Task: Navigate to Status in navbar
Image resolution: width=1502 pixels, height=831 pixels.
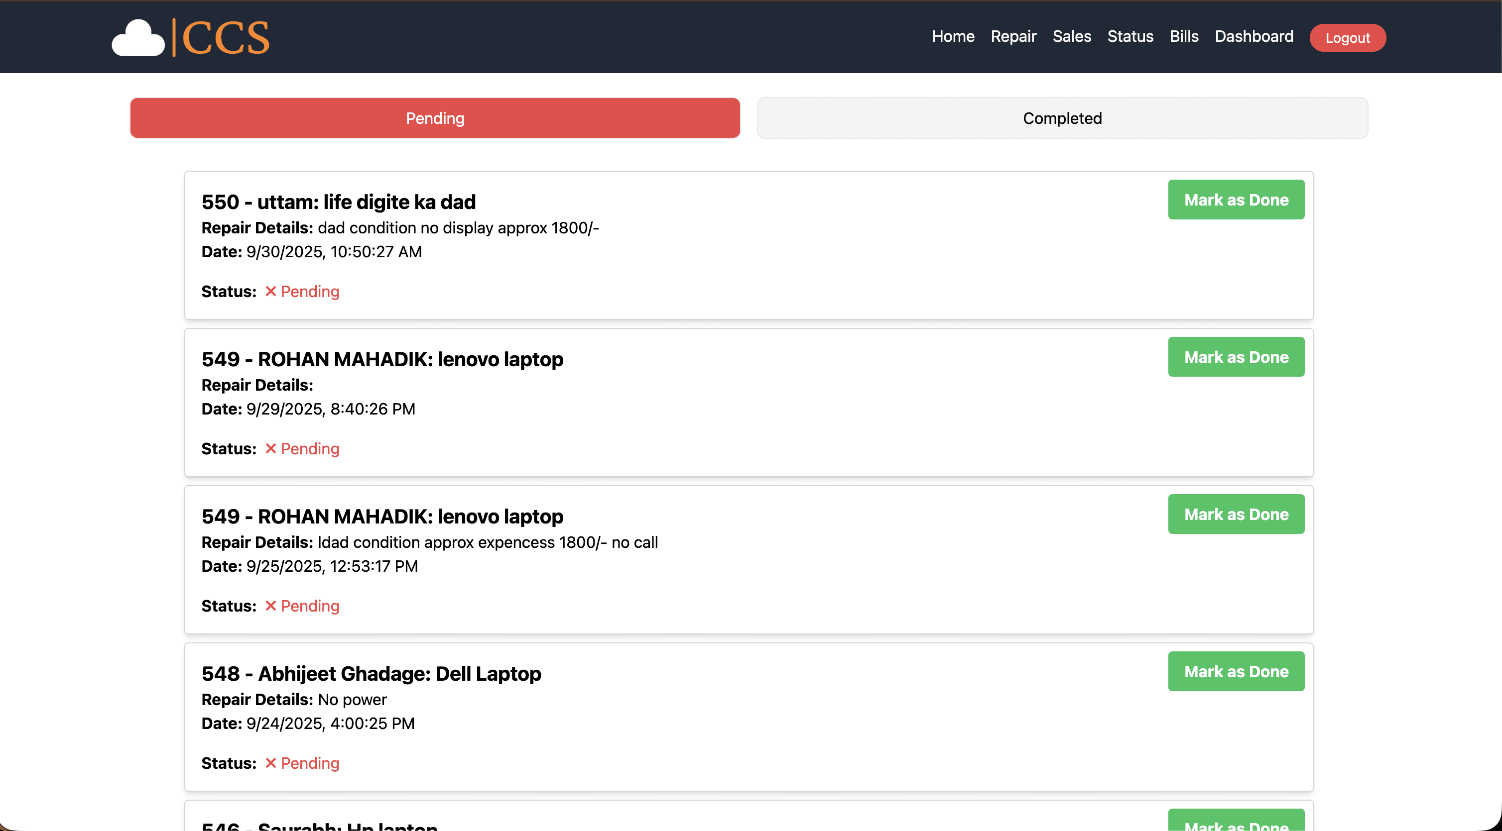Action: [1130, 36]
